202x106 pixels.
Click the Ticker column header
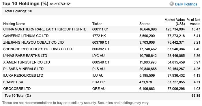[x=97, y=24]
